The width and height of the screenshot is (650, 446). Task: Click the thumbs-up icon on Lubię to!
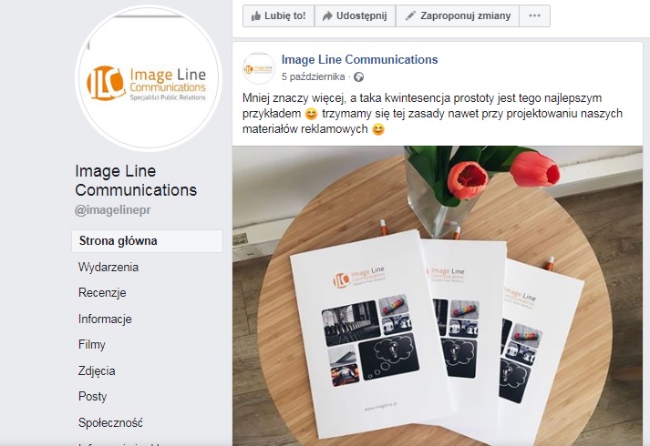[x=256, y=16]
